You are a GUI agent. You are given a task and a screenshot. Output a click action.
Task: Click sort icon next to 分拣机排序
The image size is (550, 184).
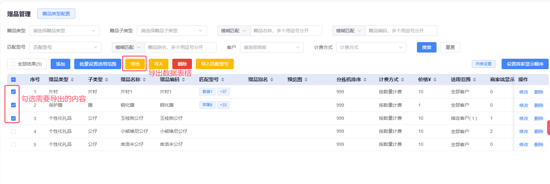tap(365, 80)
